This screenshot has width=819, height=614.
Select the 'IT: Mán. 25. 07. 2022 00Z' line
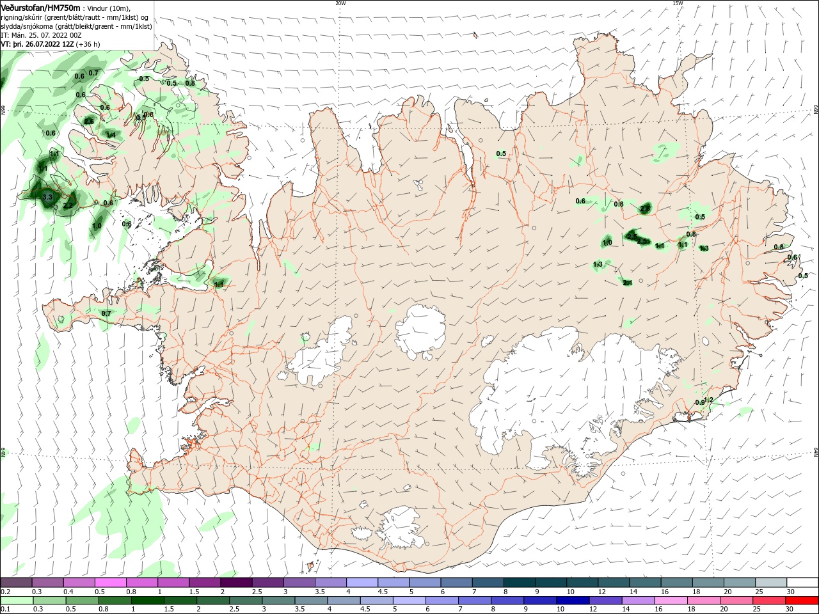click(40, 35)
